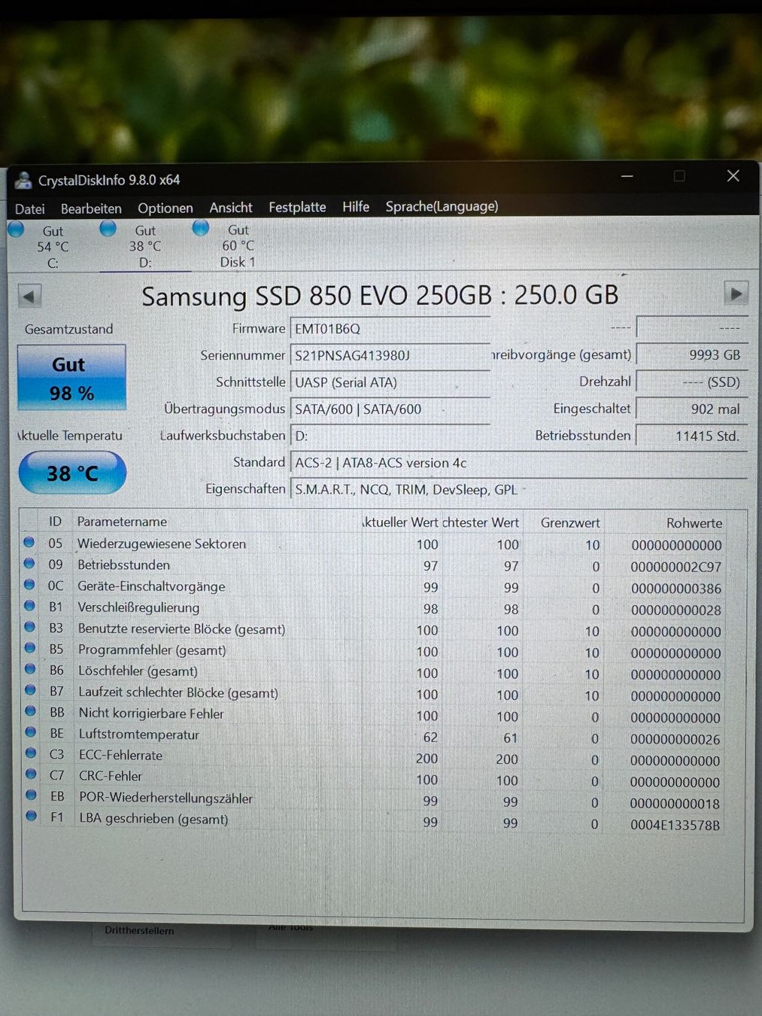Click the status dot for Löschfehler (gesamt)

30,668
